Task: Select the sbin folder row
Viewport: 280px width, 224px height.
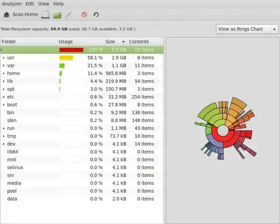Action: (x=82, y=121)
